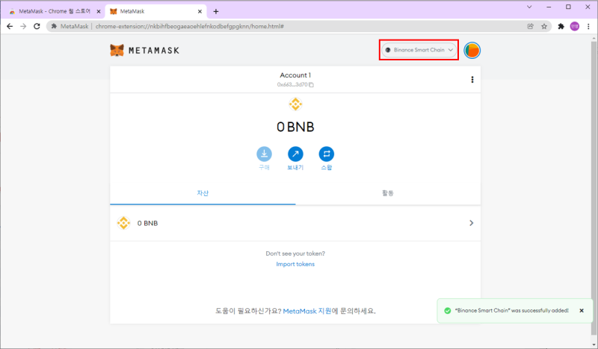Click the BNB icon in asset row
This screenshot has height=349, width=598.
(x=123, y=223)
